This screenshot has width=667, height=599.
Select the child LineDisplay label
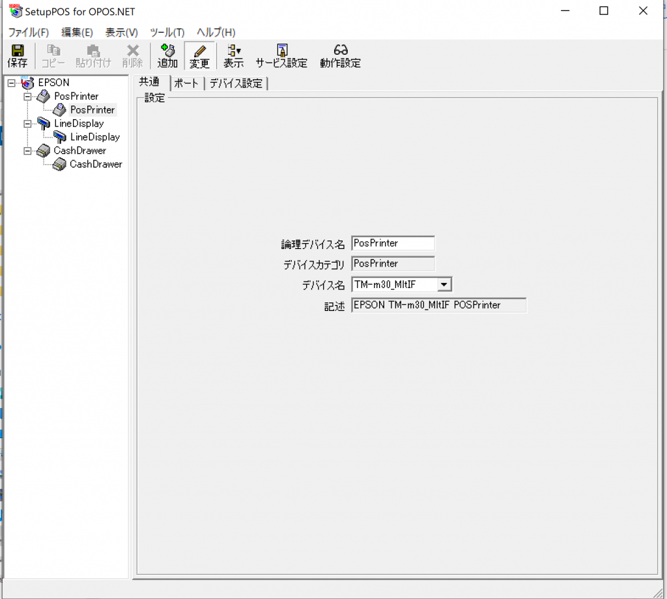95,137
